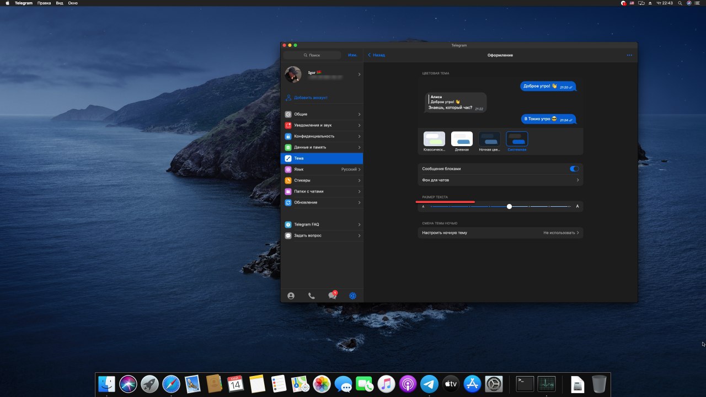The image size is (706, 397).
Task: Click the red Уведомления и звук icon
Action: tap(288, 125)
